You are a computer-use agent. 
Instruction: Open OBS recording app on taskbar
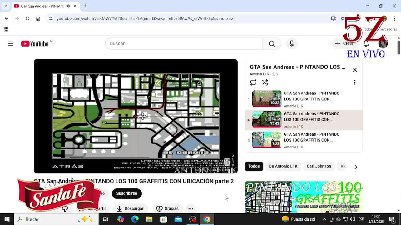point(193,219)
